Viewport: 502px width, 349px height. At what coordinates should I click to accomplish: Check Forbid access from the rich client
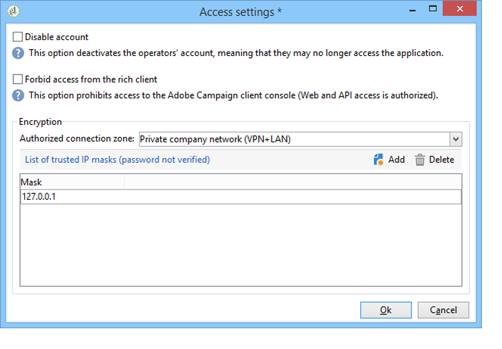click(18, 79)
